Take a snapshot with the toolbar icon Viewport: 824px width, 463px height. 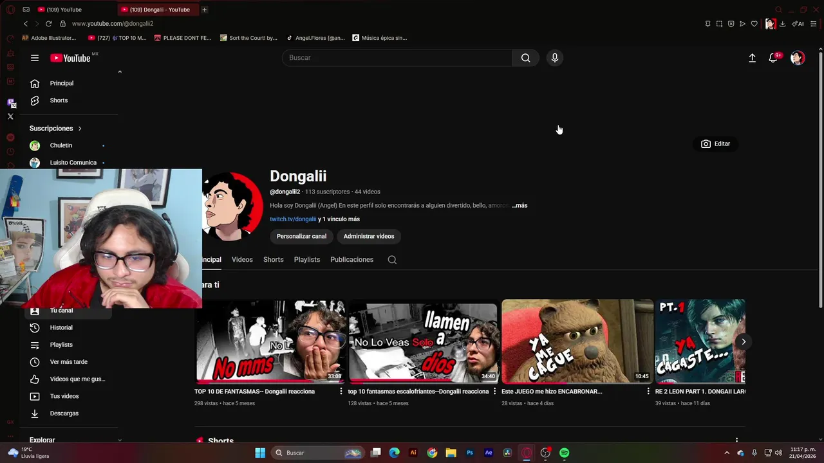click(719, 24)
